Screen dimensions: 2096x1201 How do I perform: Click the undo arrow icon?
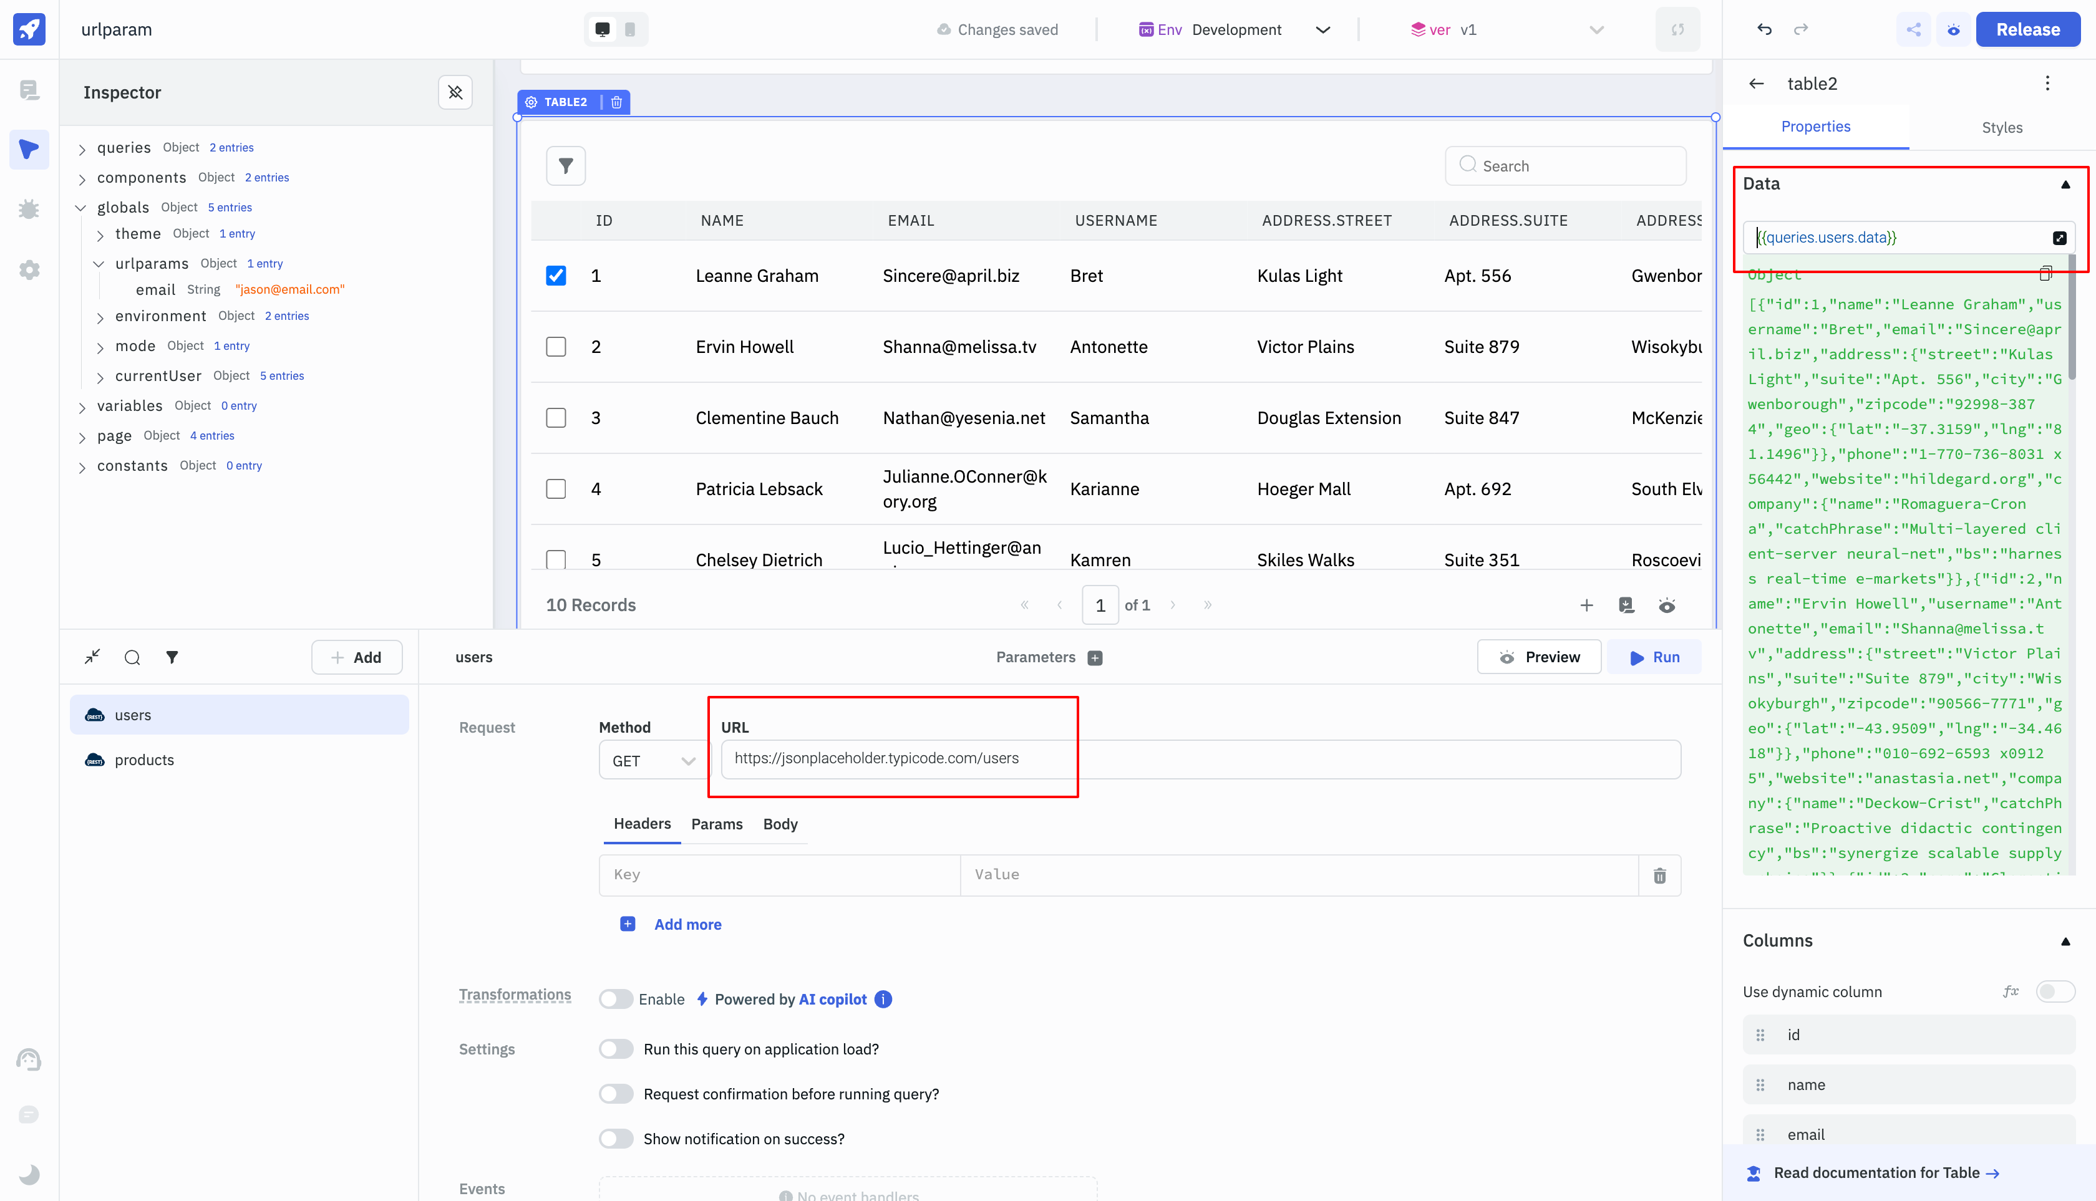pos(1764,30)
